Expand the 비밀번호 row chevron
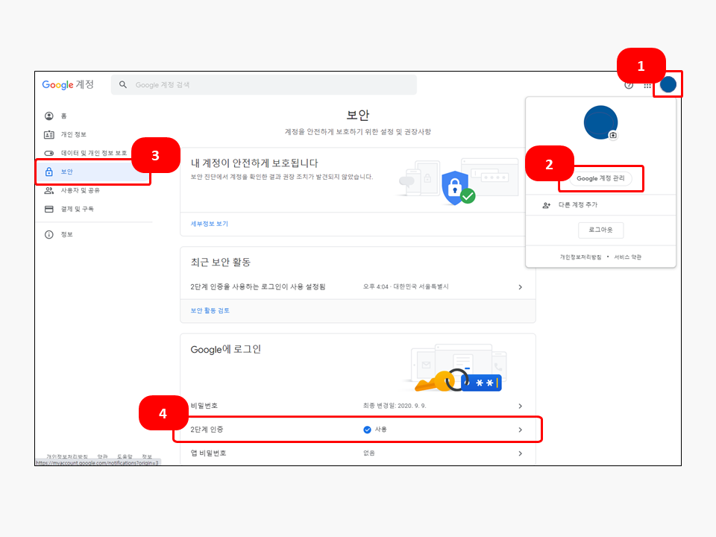The image size is (716, 537). 521,406
